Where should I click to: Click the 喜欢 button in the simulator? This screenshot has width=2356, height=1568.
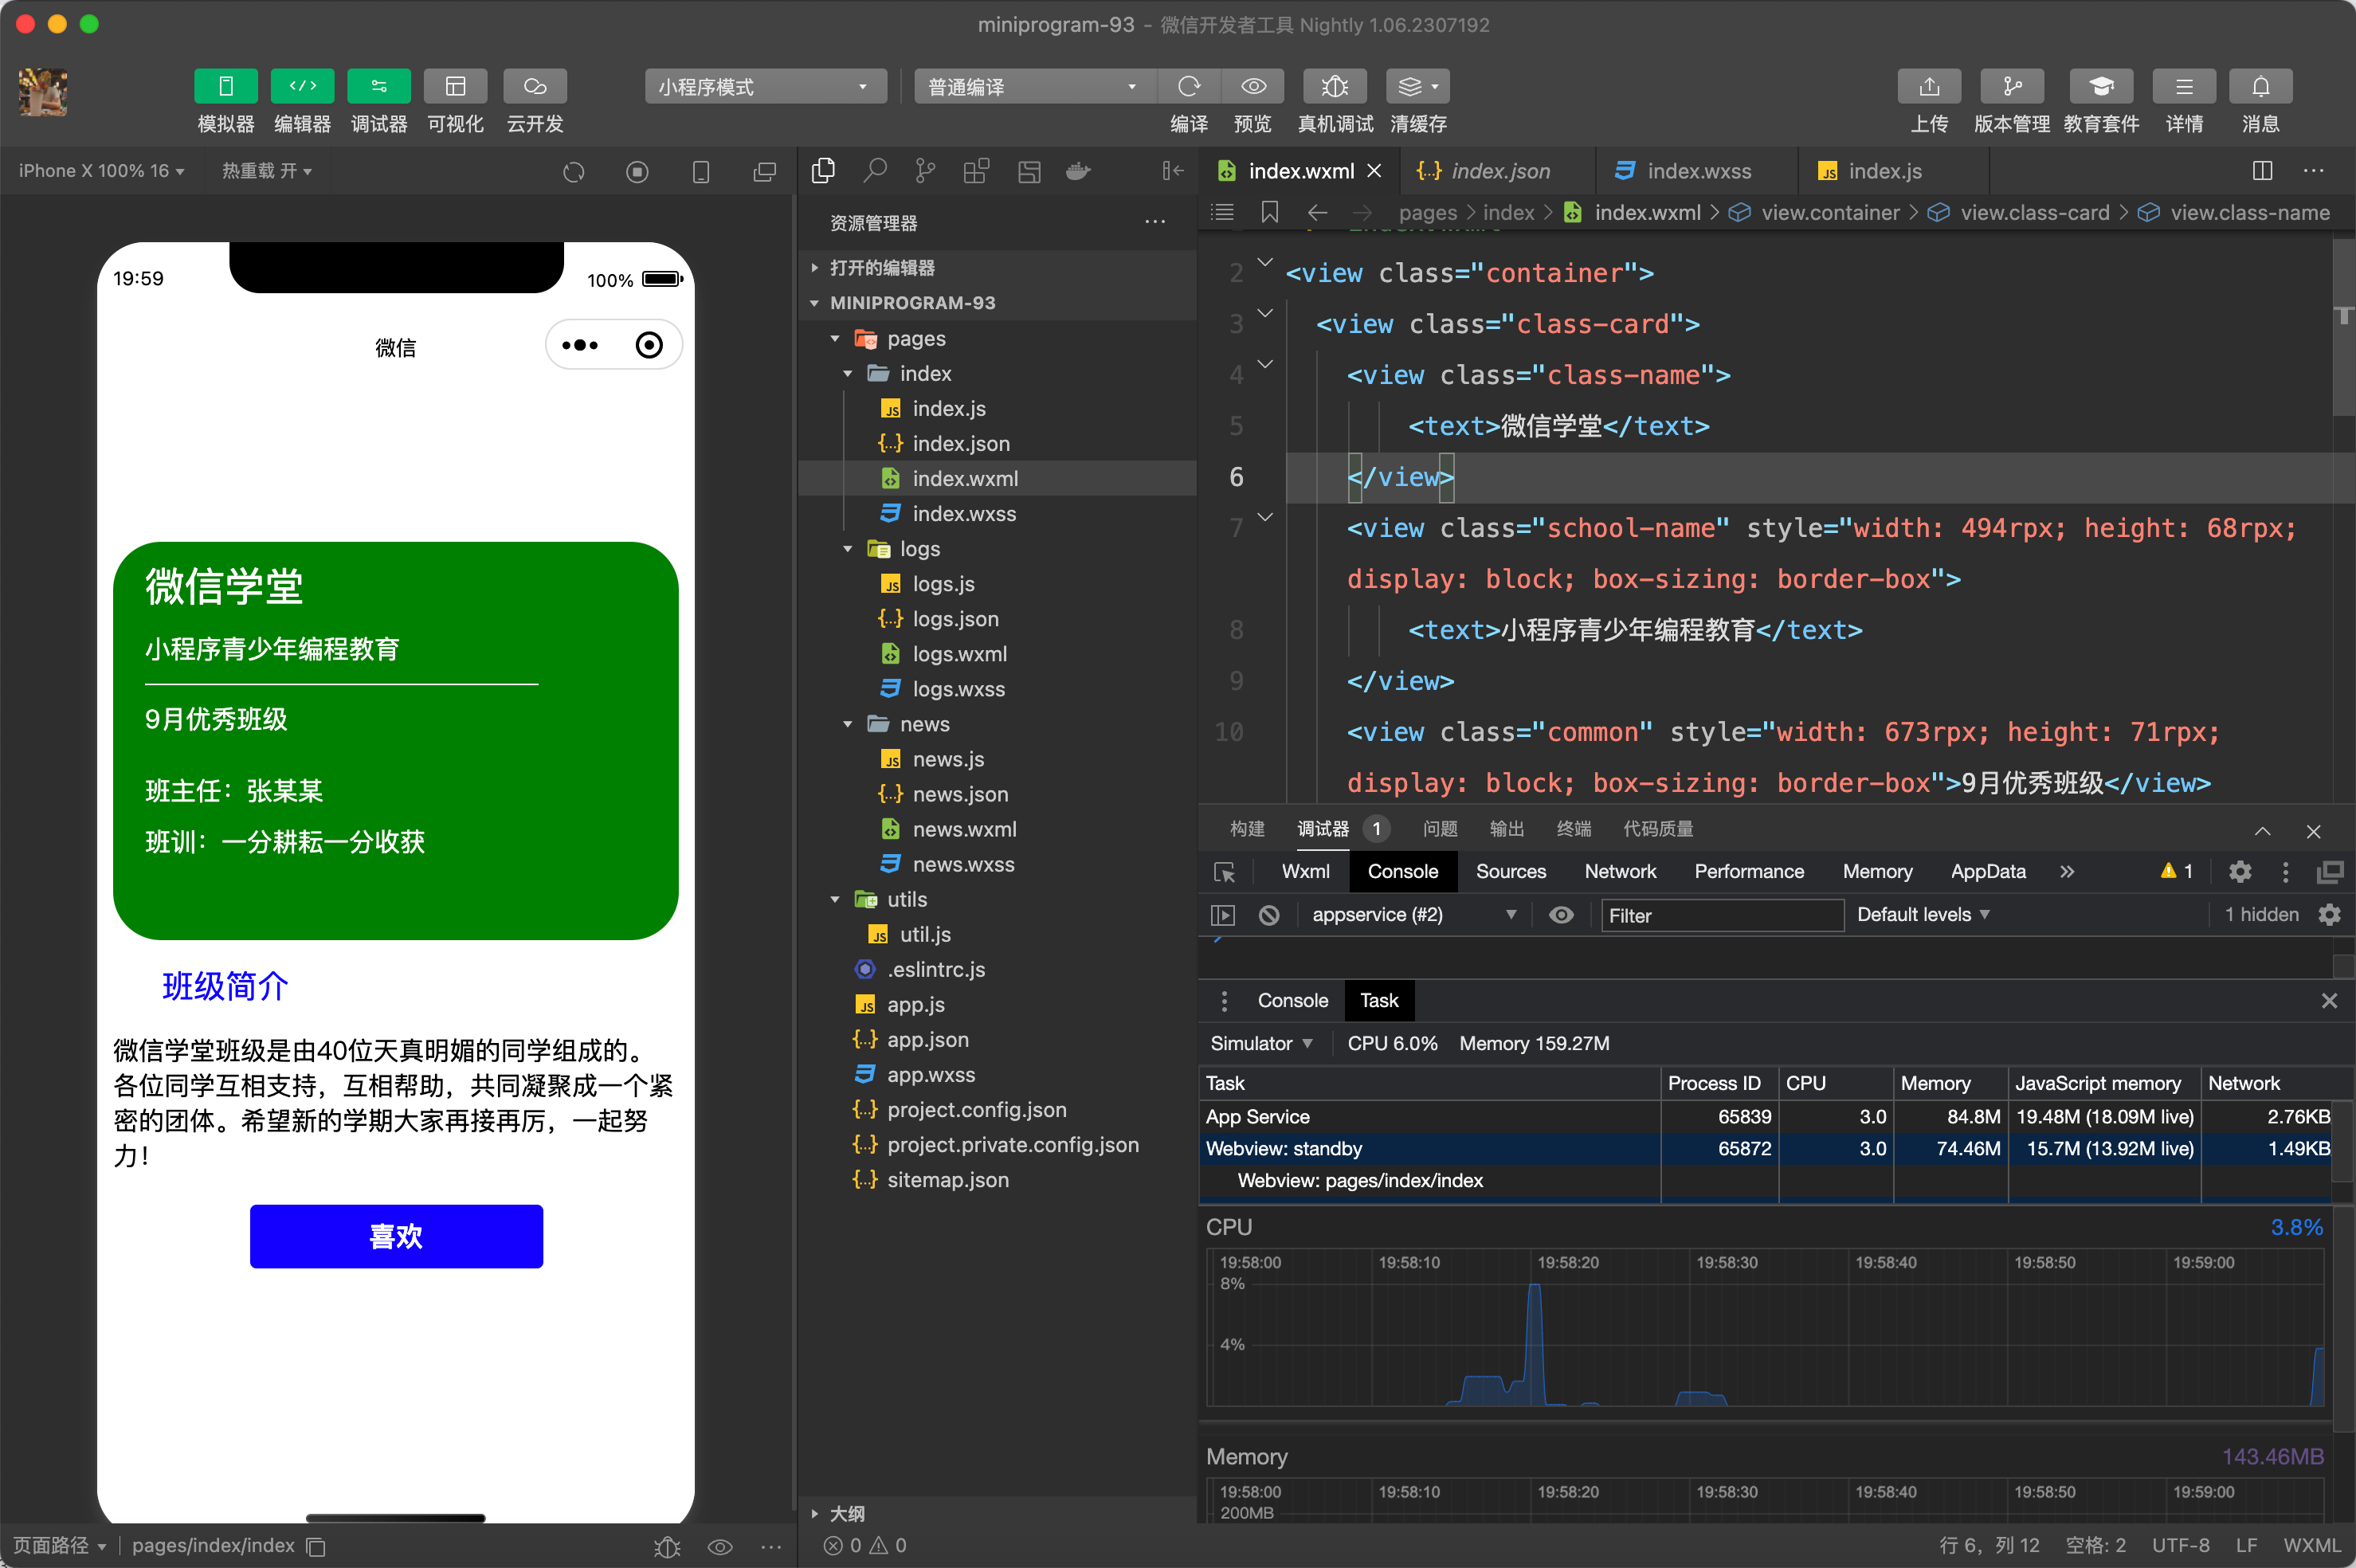(396, 1237)
